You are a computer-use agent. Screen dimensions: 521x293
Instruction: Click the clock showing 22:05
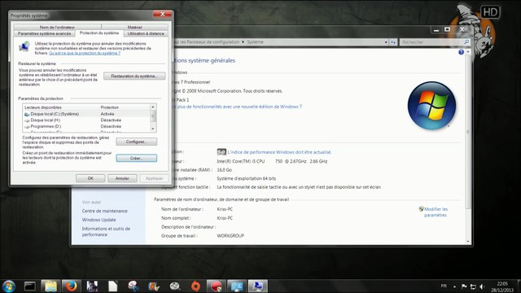[x=503, y=283]
